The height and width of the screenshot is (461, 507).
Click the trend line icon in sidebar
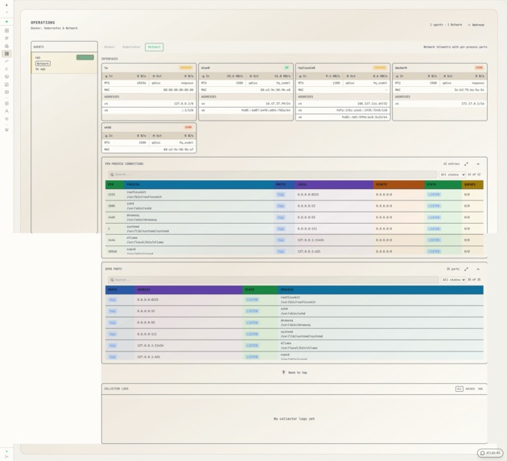pyautogui.click(x=6, y=61)
